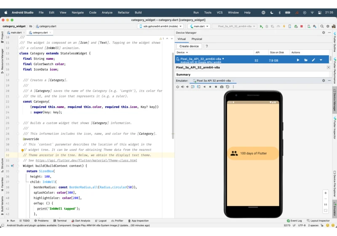Open the main.dart run configuration dropdown
Viewport: 337px width, 236px height.
point(199,26)
